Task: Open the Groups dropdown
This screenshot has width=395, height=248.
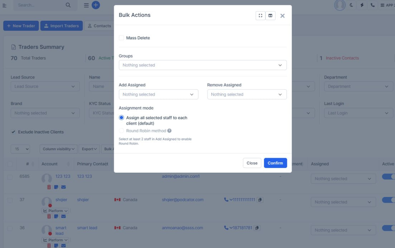Action: [203, 65]
